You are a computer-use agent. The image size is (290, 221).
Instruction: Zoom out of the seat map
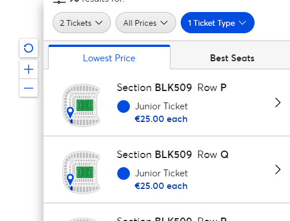tap(29, 88)
